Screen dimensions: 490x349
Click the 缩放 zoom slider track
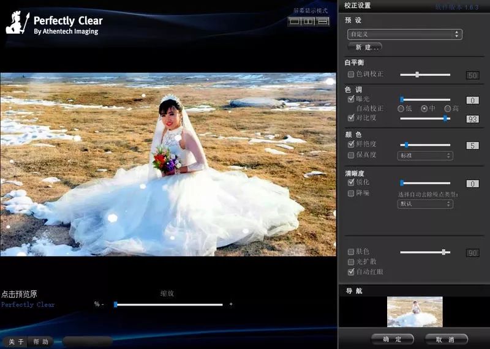point(168,304)
